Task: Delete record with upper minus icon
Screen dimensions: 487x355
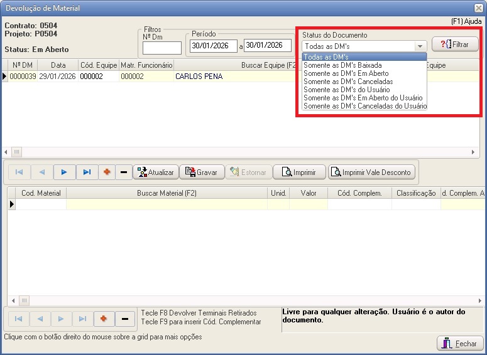Action: pos(124,172)
